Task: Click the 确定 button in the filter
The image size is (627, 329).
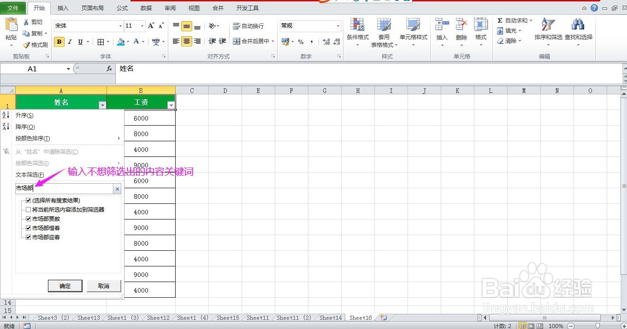Action: 65,286
